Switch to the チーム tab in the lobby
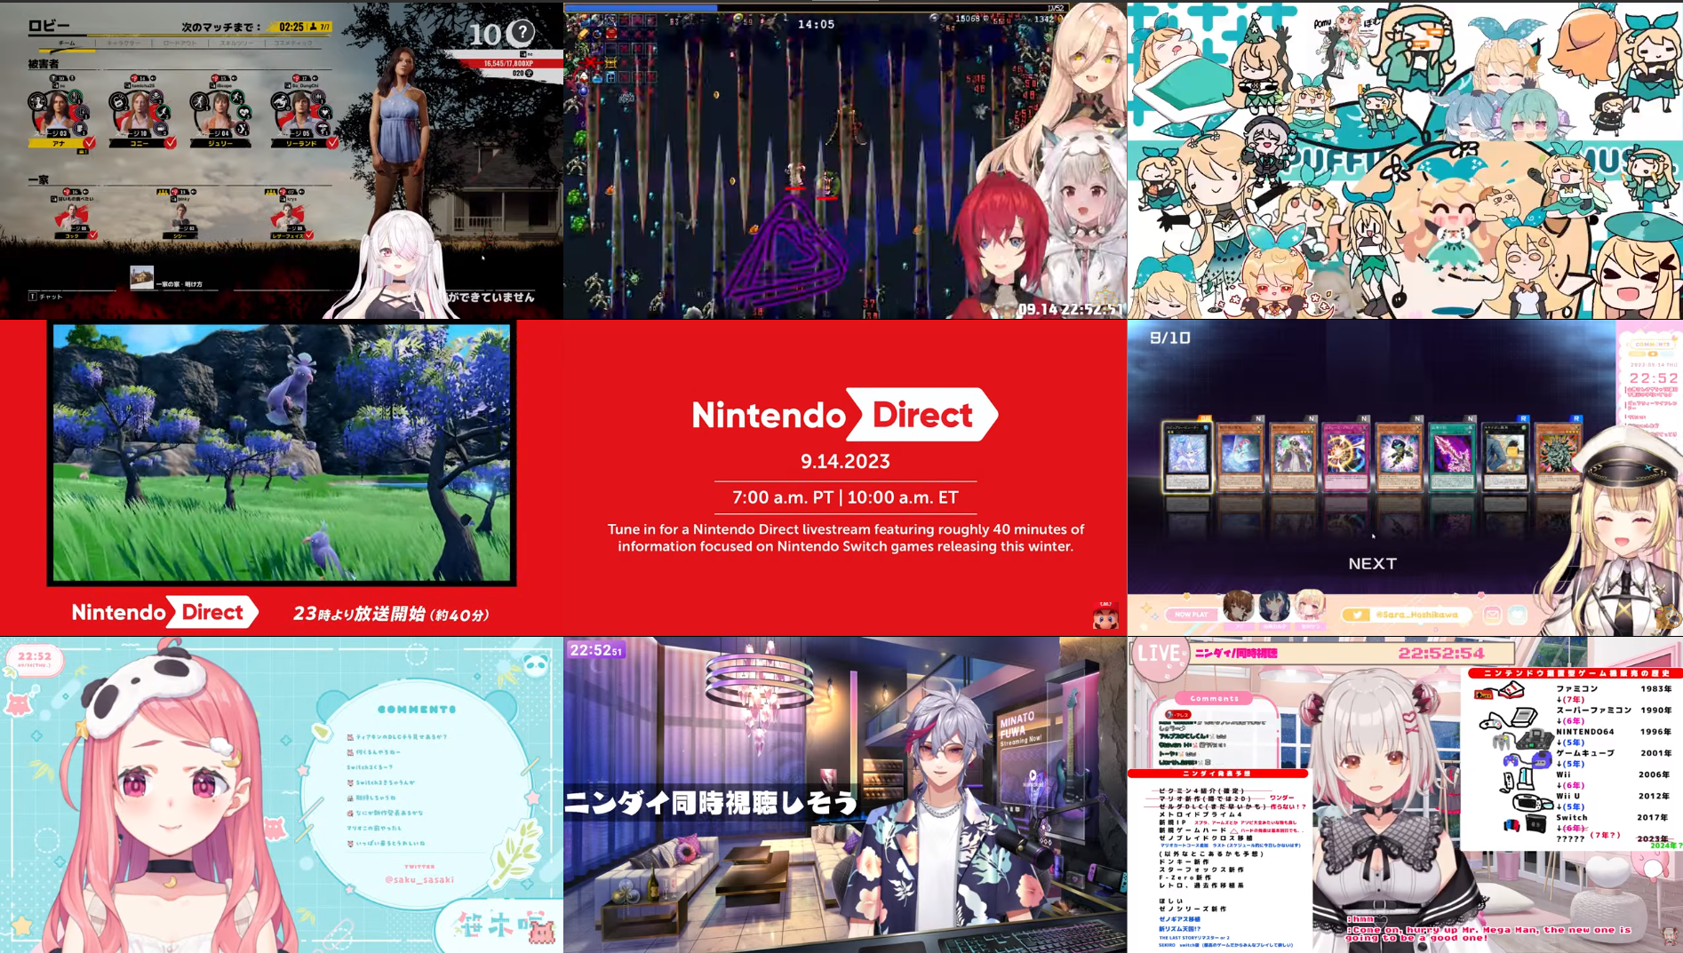 click(68, 43)
